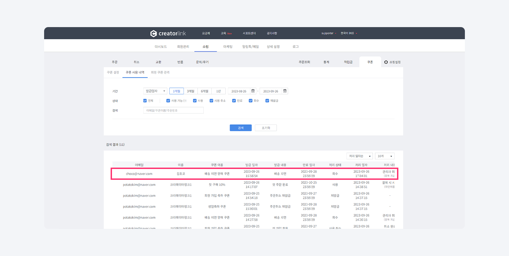Click the email/coupon name search field
The width and height of the screenshot is (509, 256).
(173, 110)
